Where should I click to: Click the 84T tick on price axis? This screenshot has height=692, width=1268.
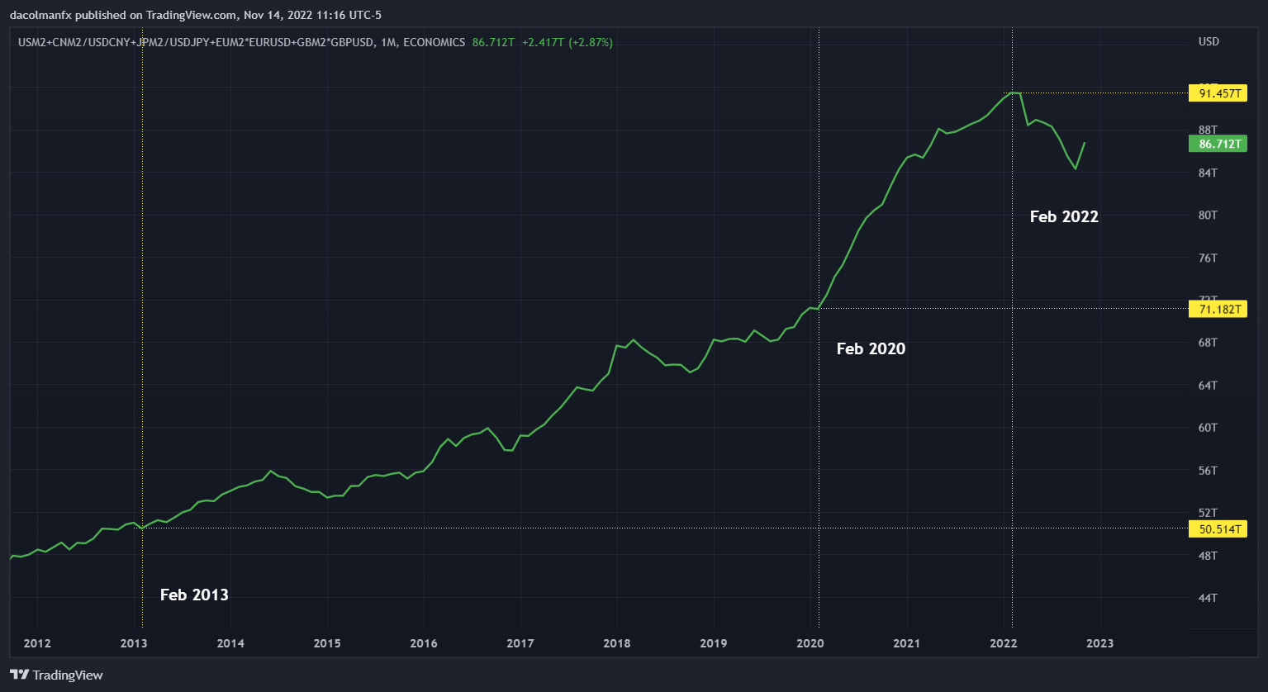[x=1208, y=173]
